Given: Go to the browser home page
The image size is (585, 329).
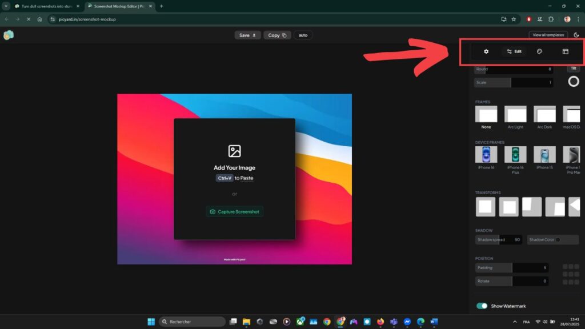Looking at the screenshot, I should point(39,19).
